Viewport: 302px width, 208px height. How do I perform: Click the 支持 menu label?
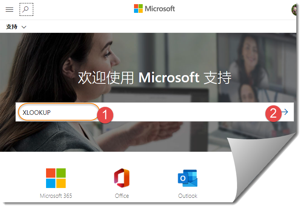pos(12,27)
